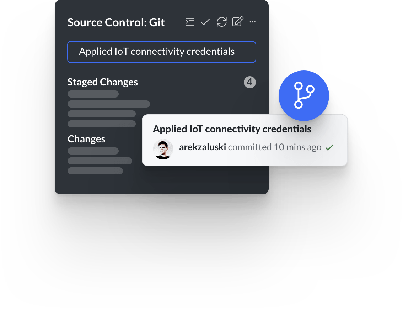The image size is (403, 309).
Task: Click the view as tree list icon
Action: click(190, 22)
